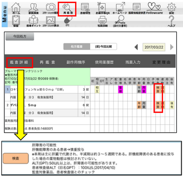Click the 今回処方 button
The image size is (183, 177).
coord(20,36)
